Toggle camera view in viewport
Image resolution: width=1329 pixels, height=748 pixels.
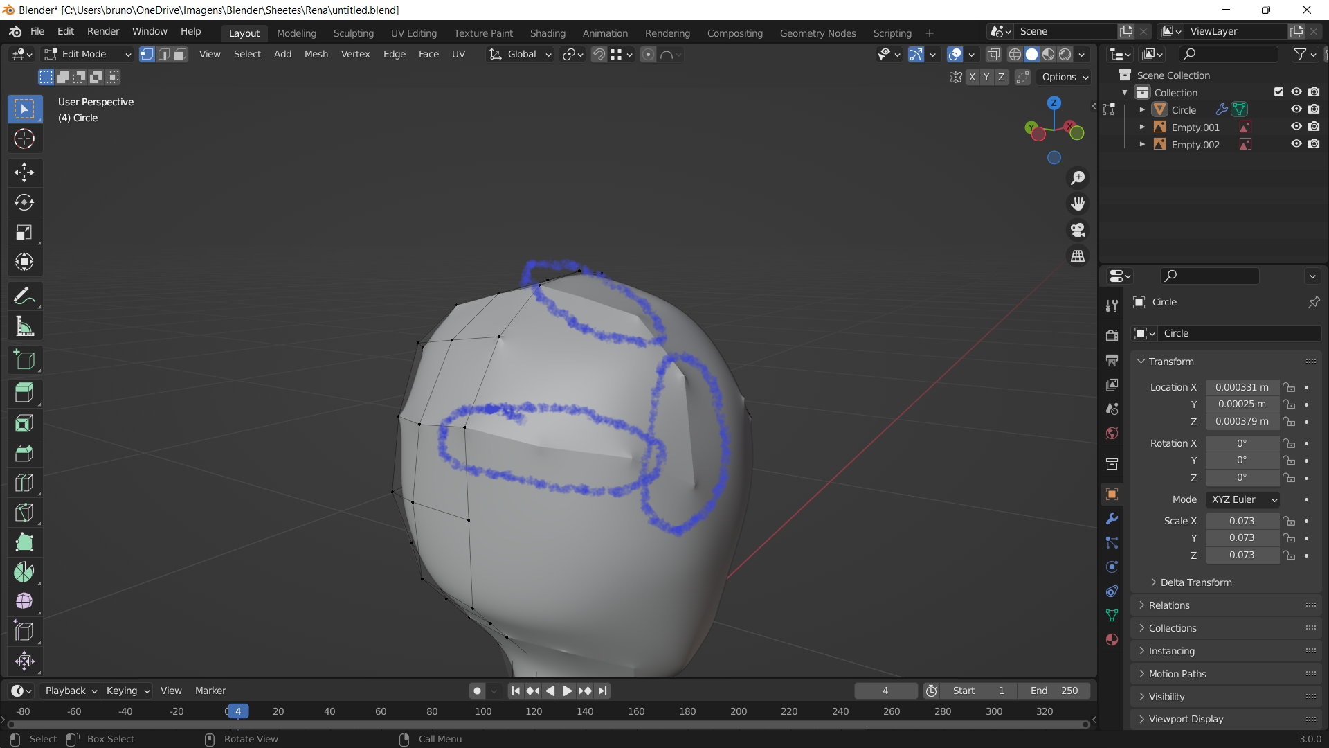pyautogui.click(x=1078, y=230)
